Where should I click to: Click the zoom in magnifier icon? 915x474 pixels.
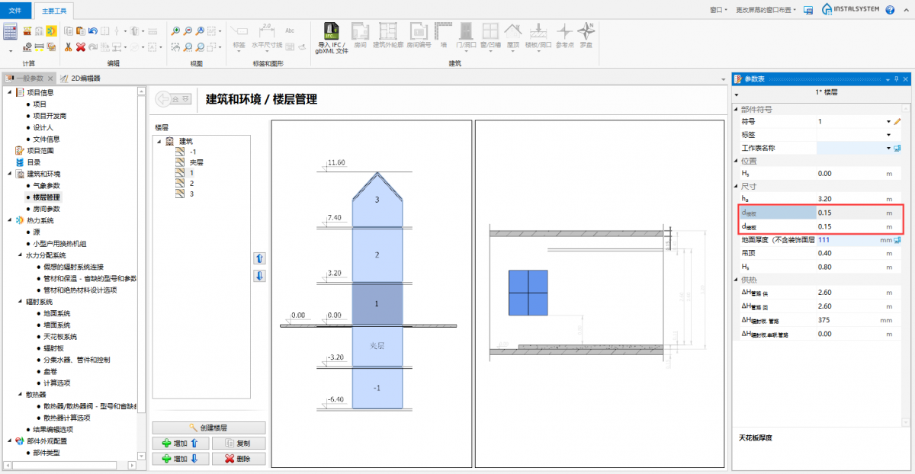coord(176,31)
